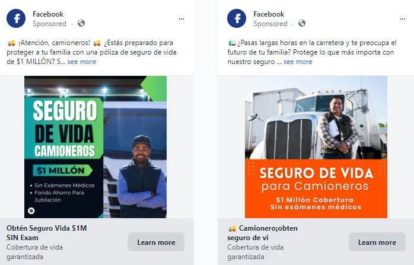
Task: Open the Seguro de Vida Camioneros image
Action: pos(95,147)
